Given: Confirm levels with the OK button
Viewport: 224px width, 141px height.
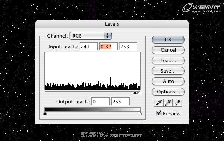Looking at the screenshot, I should point(168,39).
